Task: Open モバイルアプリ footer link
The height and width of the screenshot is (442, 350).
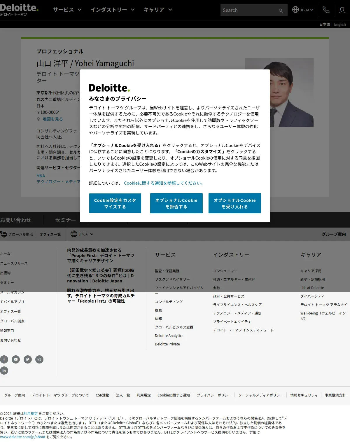Action: coord(12,302)
